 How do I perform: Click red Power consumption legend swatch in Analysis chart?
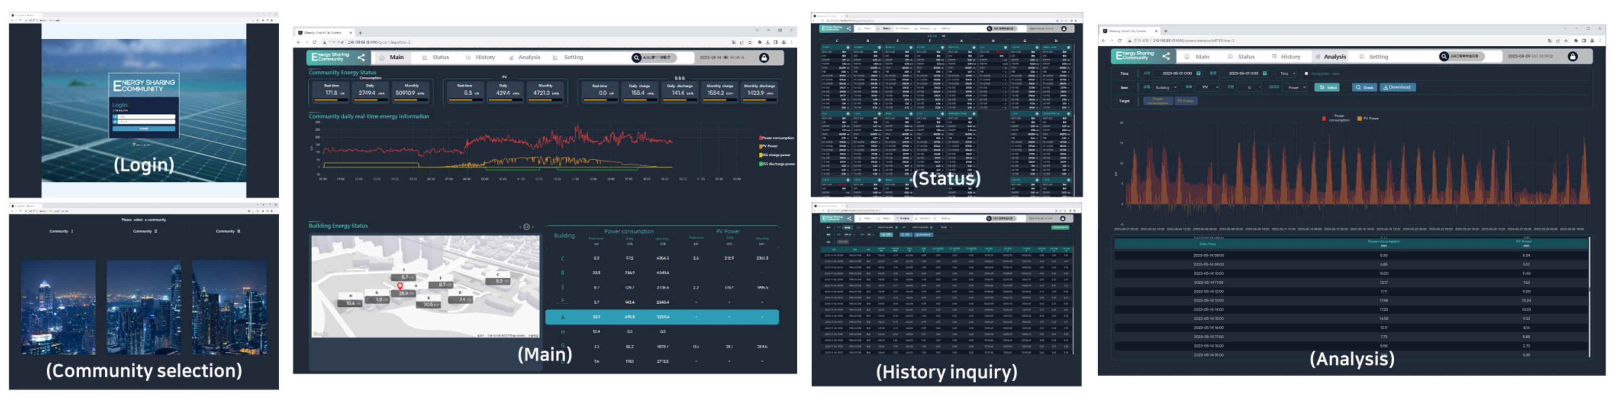1323,119
